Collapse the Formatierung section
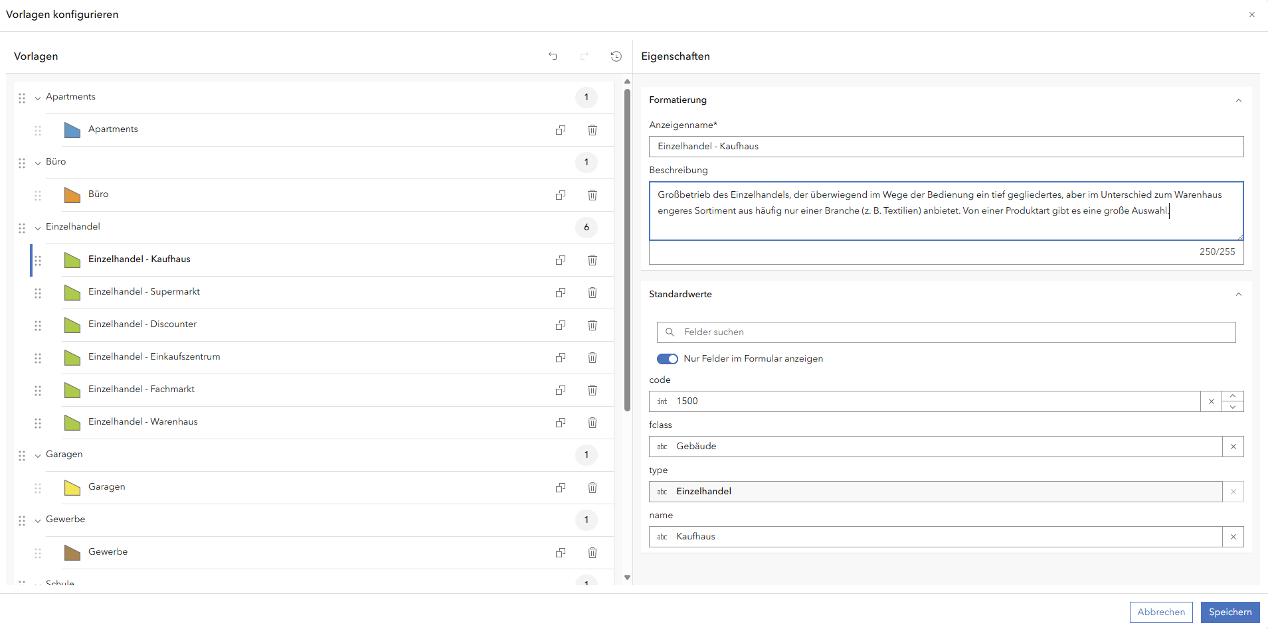 (x=1239, y=101)
